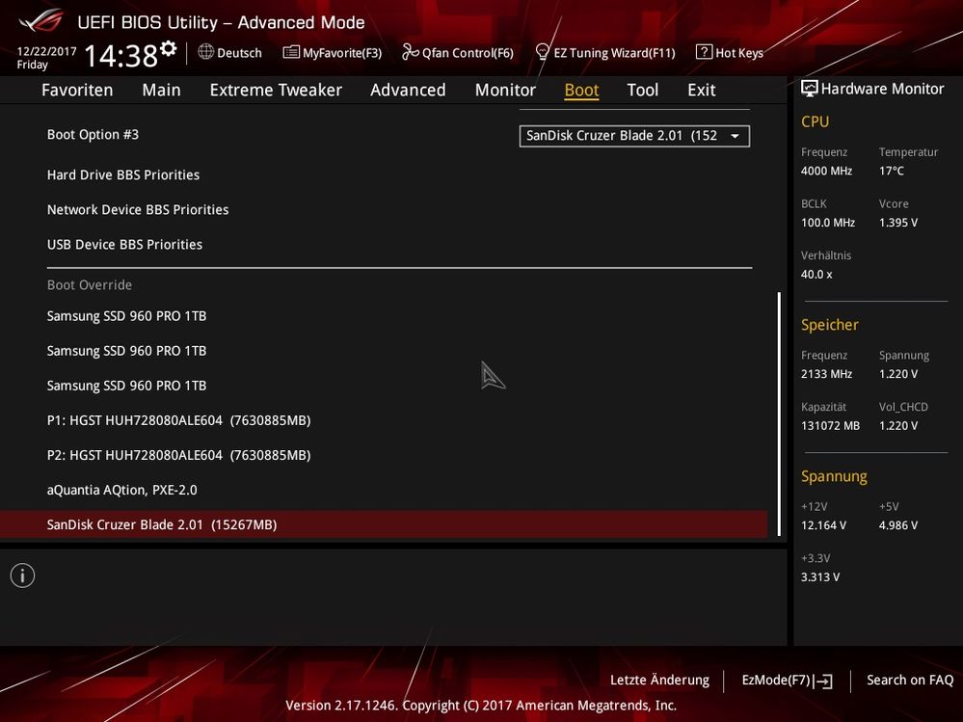Click the Spannung section heading
963x722 pixels.
[x=834, y=476]
